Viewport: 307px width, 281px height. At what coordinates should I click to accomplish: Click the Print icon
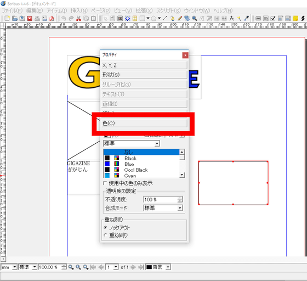(37, 19)
